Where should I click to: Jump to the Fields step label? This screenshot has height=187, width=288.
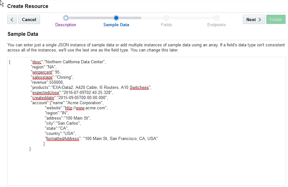[x=166, y=25]
